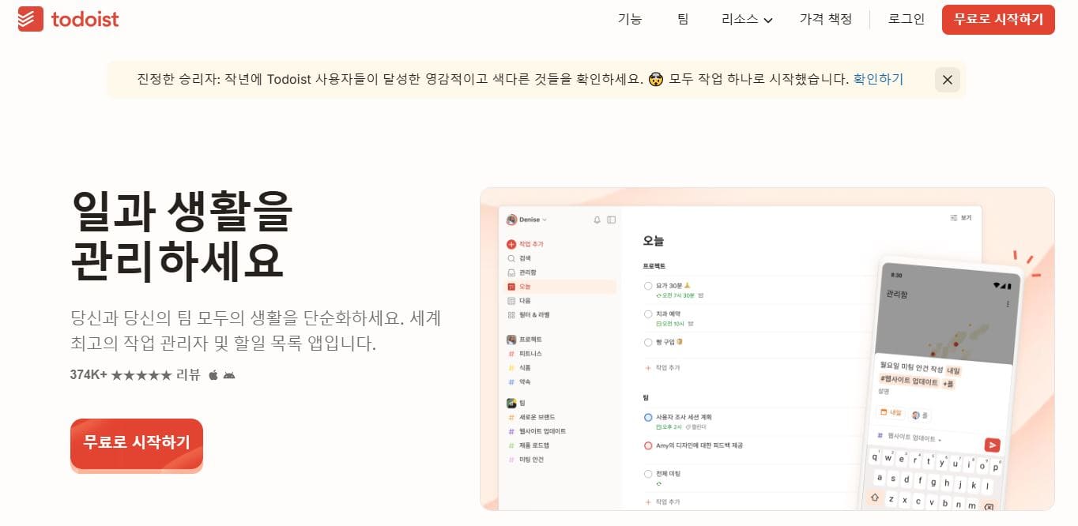Select 오늘 in the preview sidebar

pyautogui.click(x=561, y=287)
